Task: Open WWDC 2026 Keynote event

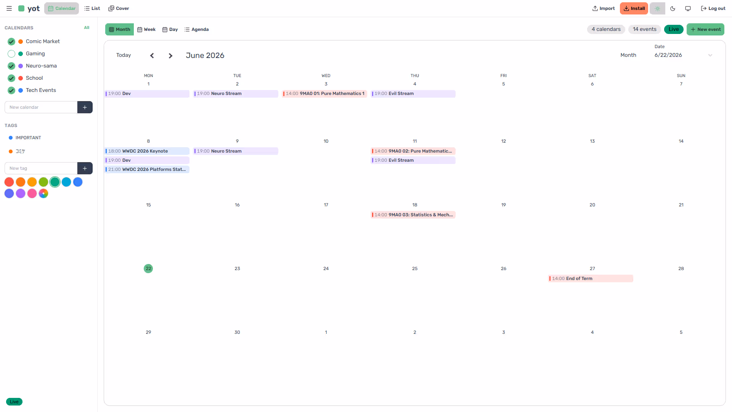Action: click(147, 151)
